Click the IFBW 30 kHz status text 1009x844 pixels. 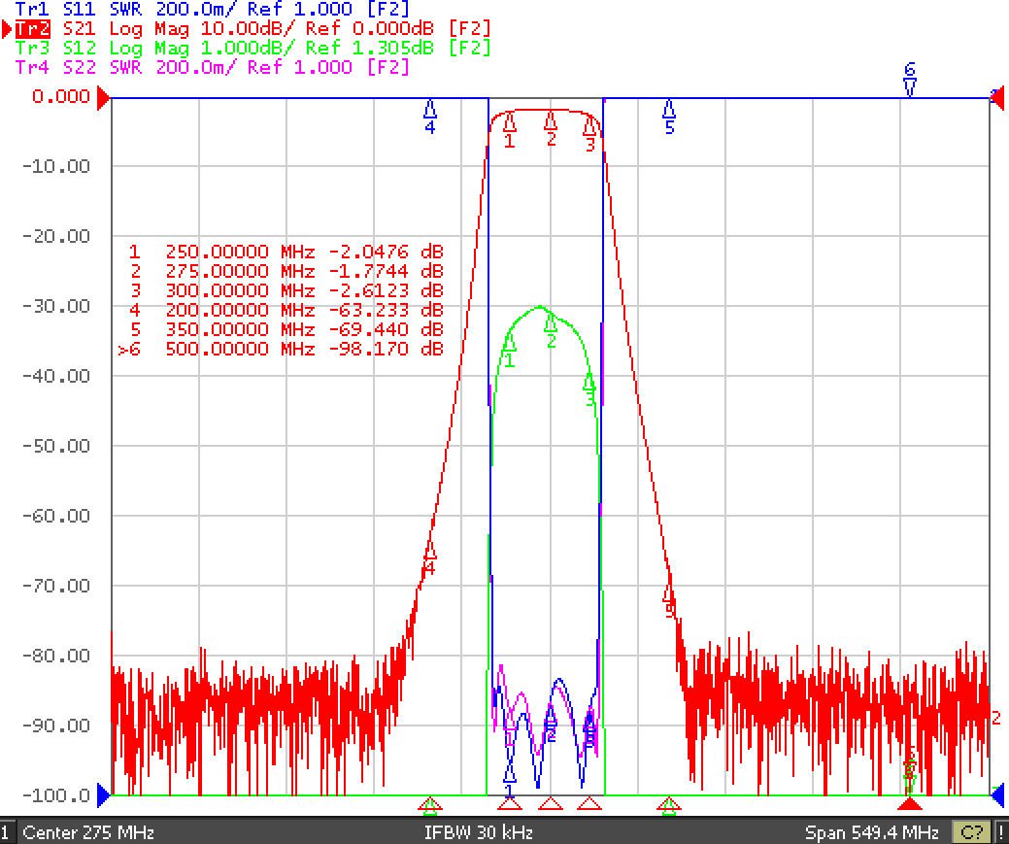coord(478,832)
